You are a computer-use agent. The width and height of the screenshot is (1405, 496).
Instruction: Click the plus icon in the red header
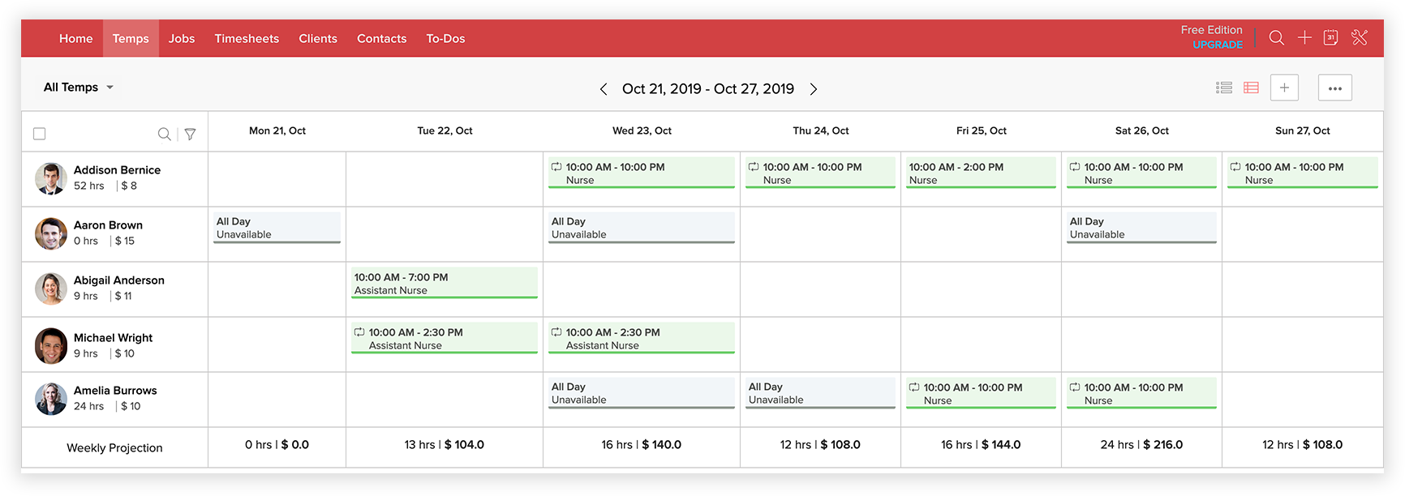point(1304,38)
